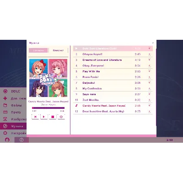The width and height of the screenshot is (183, 183).
Task: Open Файлы in the side menu
Action: pyautogui.click(x=13, y=105)
